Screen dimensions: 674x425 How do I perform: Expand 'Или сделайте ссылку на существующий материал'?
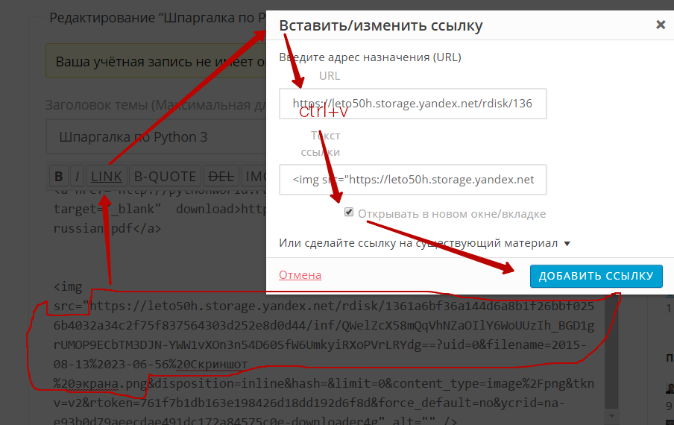424,243
